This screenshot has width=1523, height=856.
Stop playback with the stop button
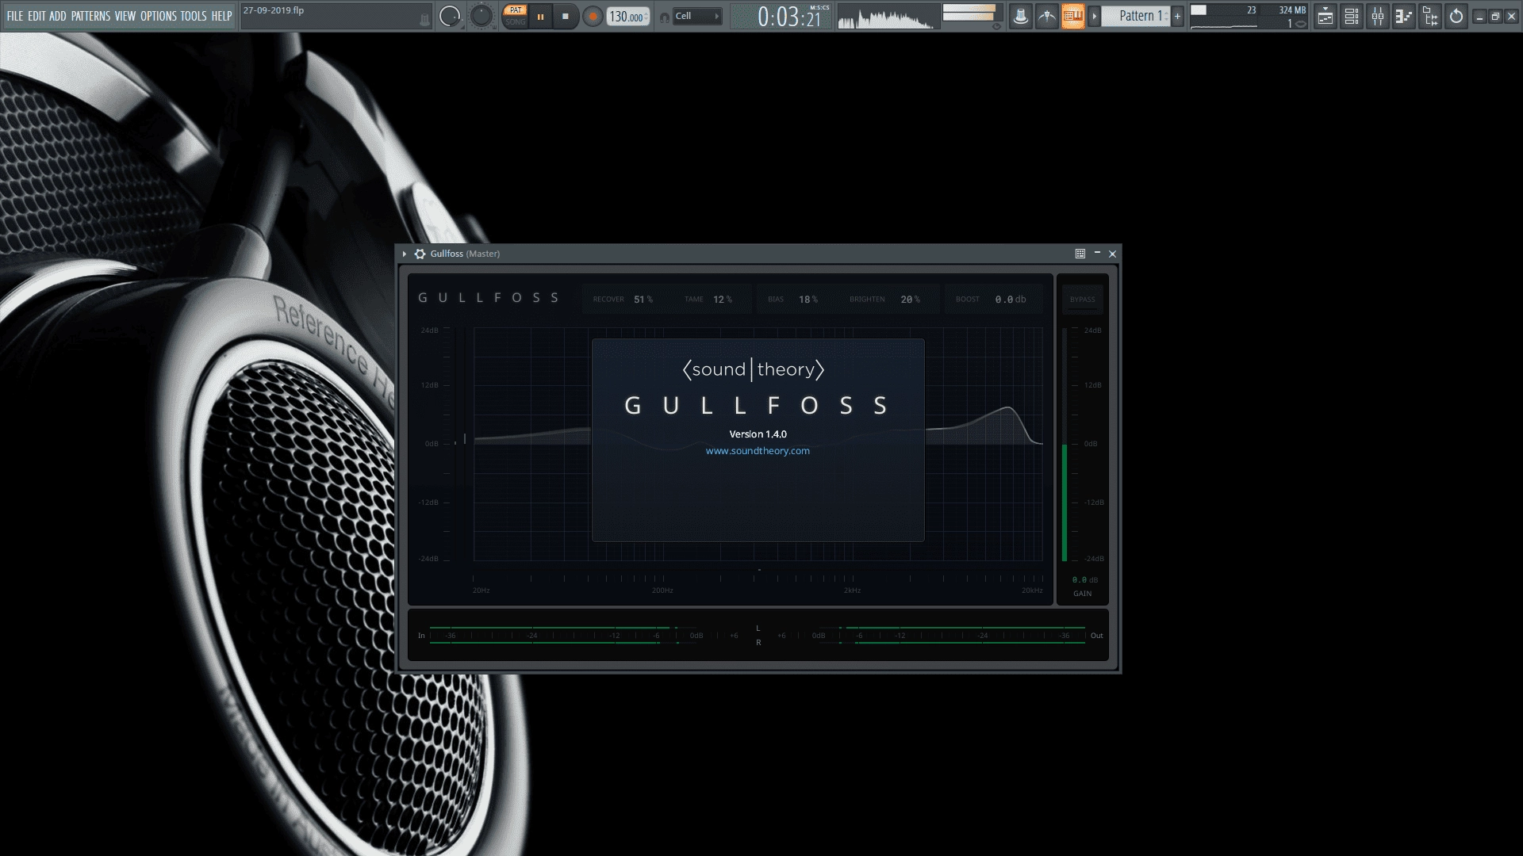point(566,16)
